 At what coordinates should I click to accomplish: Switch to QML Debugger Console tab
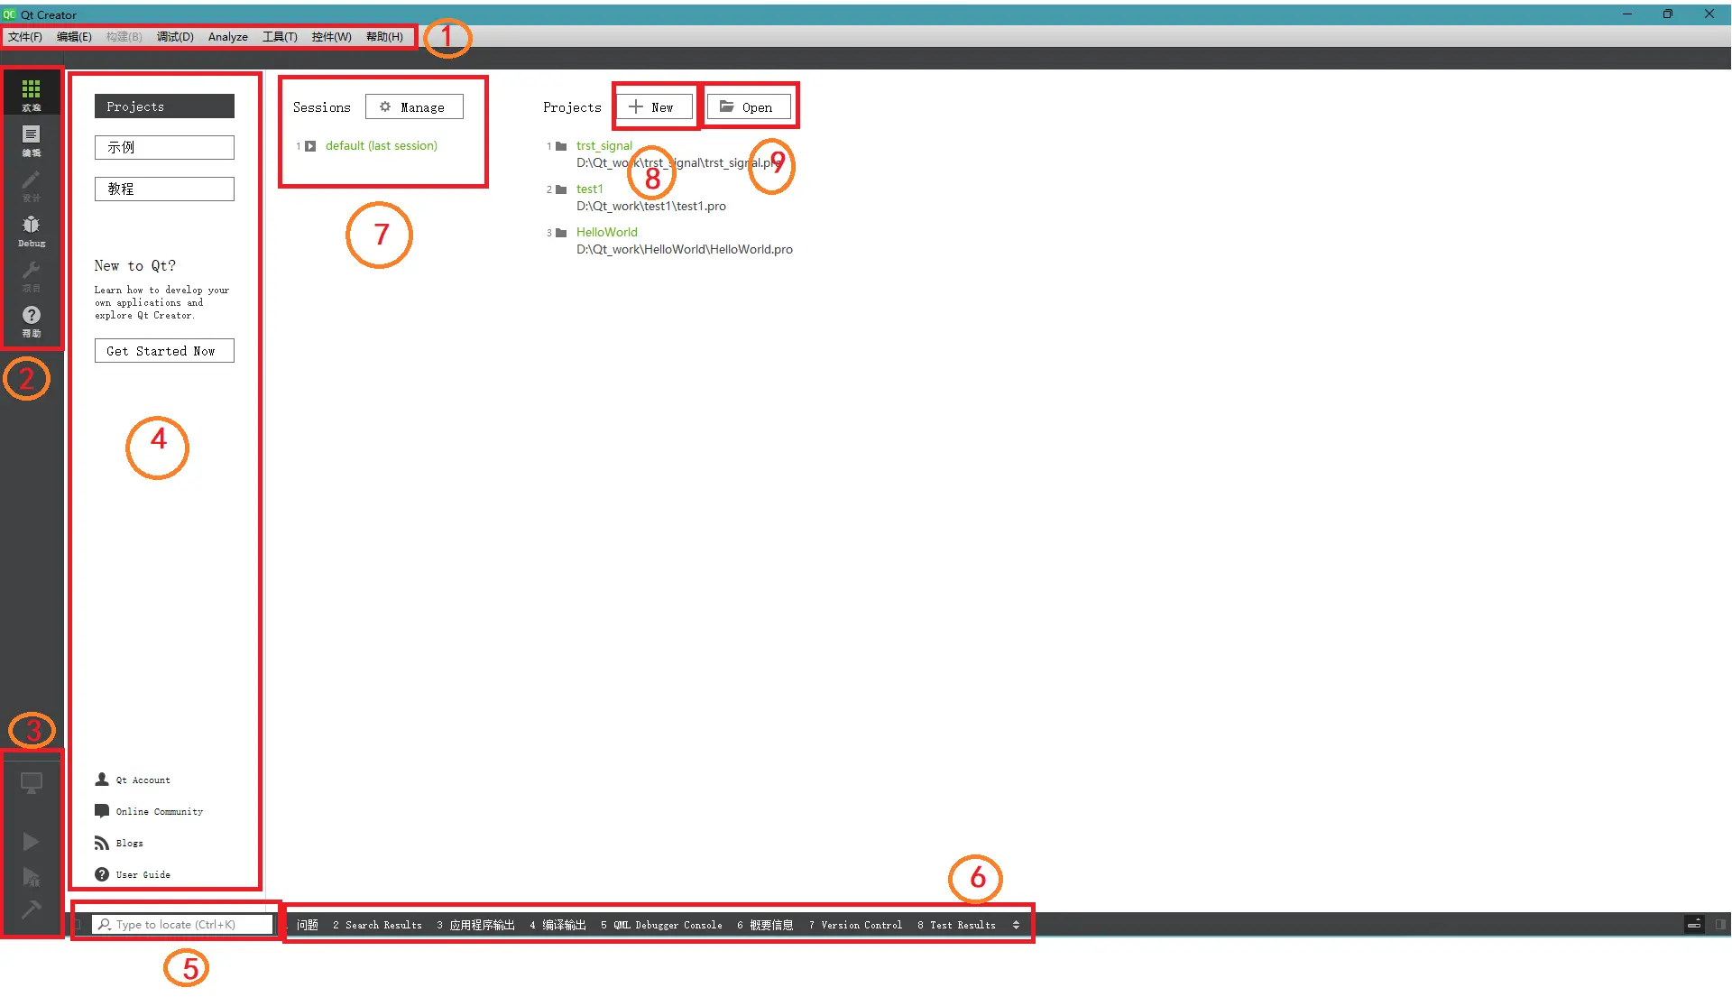(x=663, y=926)
